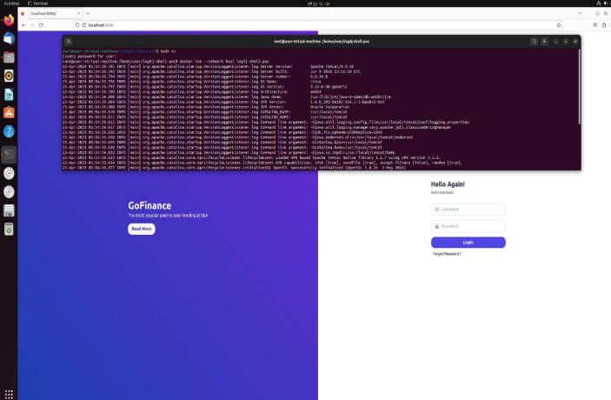
Task: Click the terminal window scrollbar
Action: pos(580,87)
